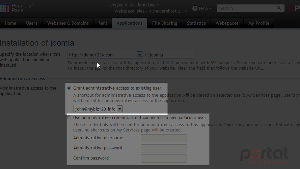Select Grant administrative access to existing user

pos(69,88)
